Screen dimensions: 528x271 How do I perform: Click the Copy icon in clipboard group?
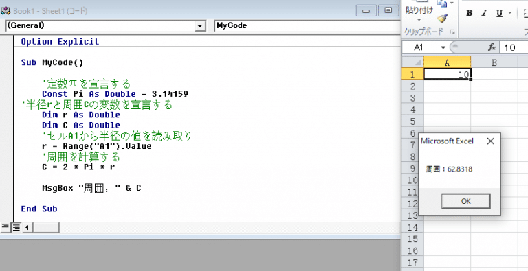tap(442, 3)
